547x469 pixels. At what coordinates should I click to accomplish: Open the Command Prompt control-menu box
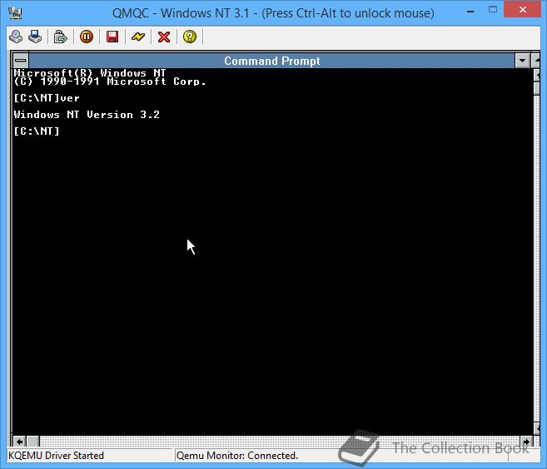click(x=21, y=61)
